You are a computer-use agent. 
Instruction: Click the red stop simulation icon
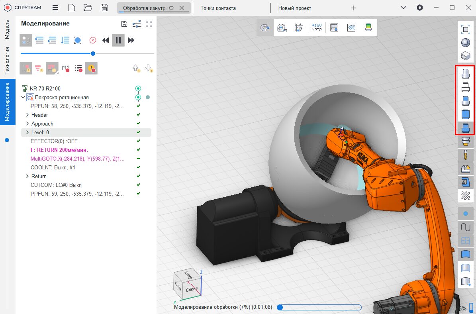92,40
